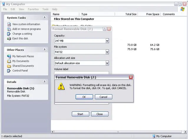Click the 75.6 GB free space value
This screenshot has height=139, width=188.
coord(155,49)
